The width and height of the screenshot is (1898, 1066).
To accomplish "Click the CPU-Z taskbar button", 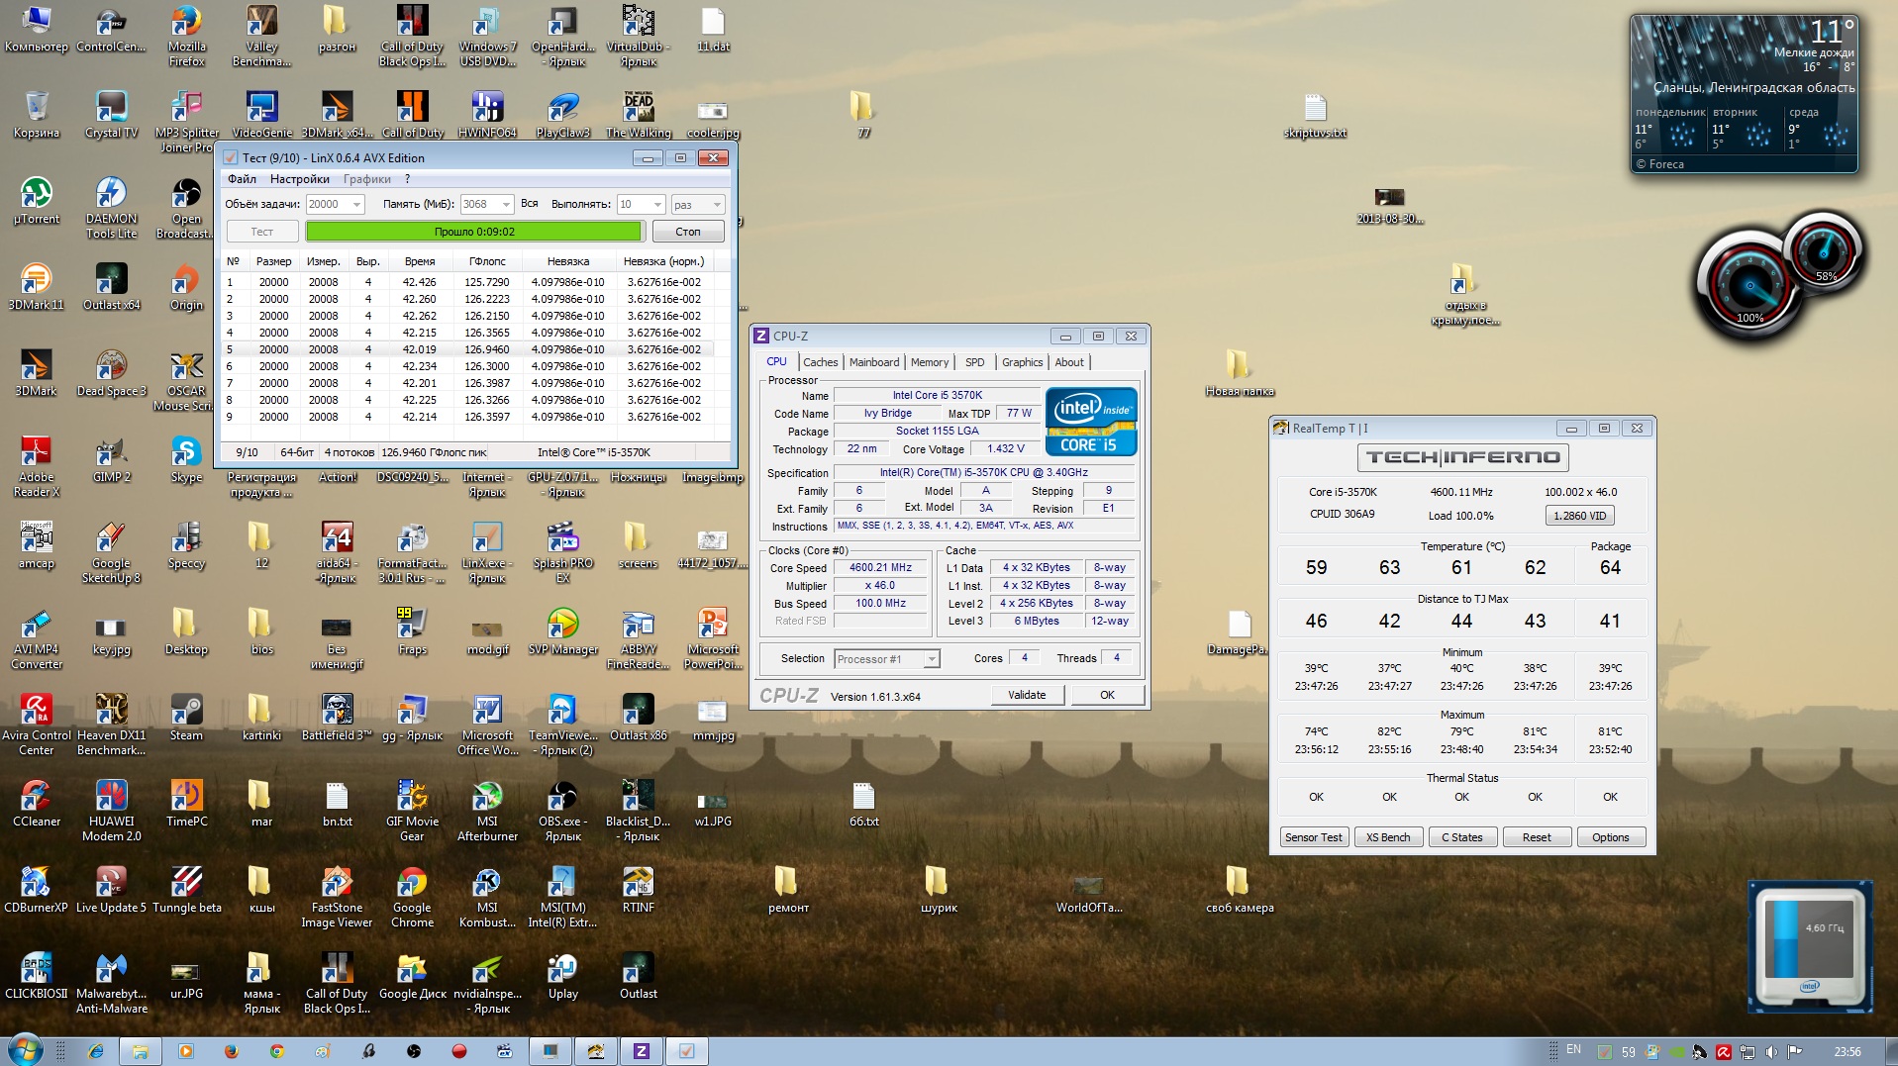I will coord(641,1051).
